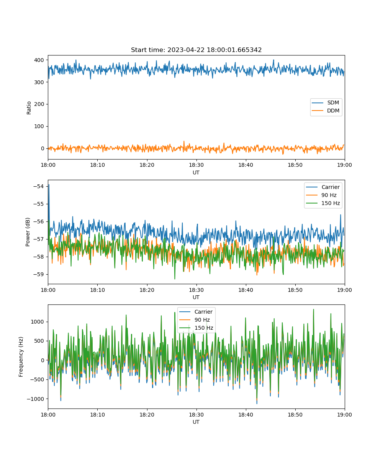Click the 'Ratio' y-axis label
Screen dimensions: 383x459
29,107
